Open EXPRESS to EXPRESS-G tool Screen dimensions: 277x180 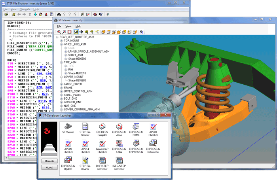pos(136,146)
